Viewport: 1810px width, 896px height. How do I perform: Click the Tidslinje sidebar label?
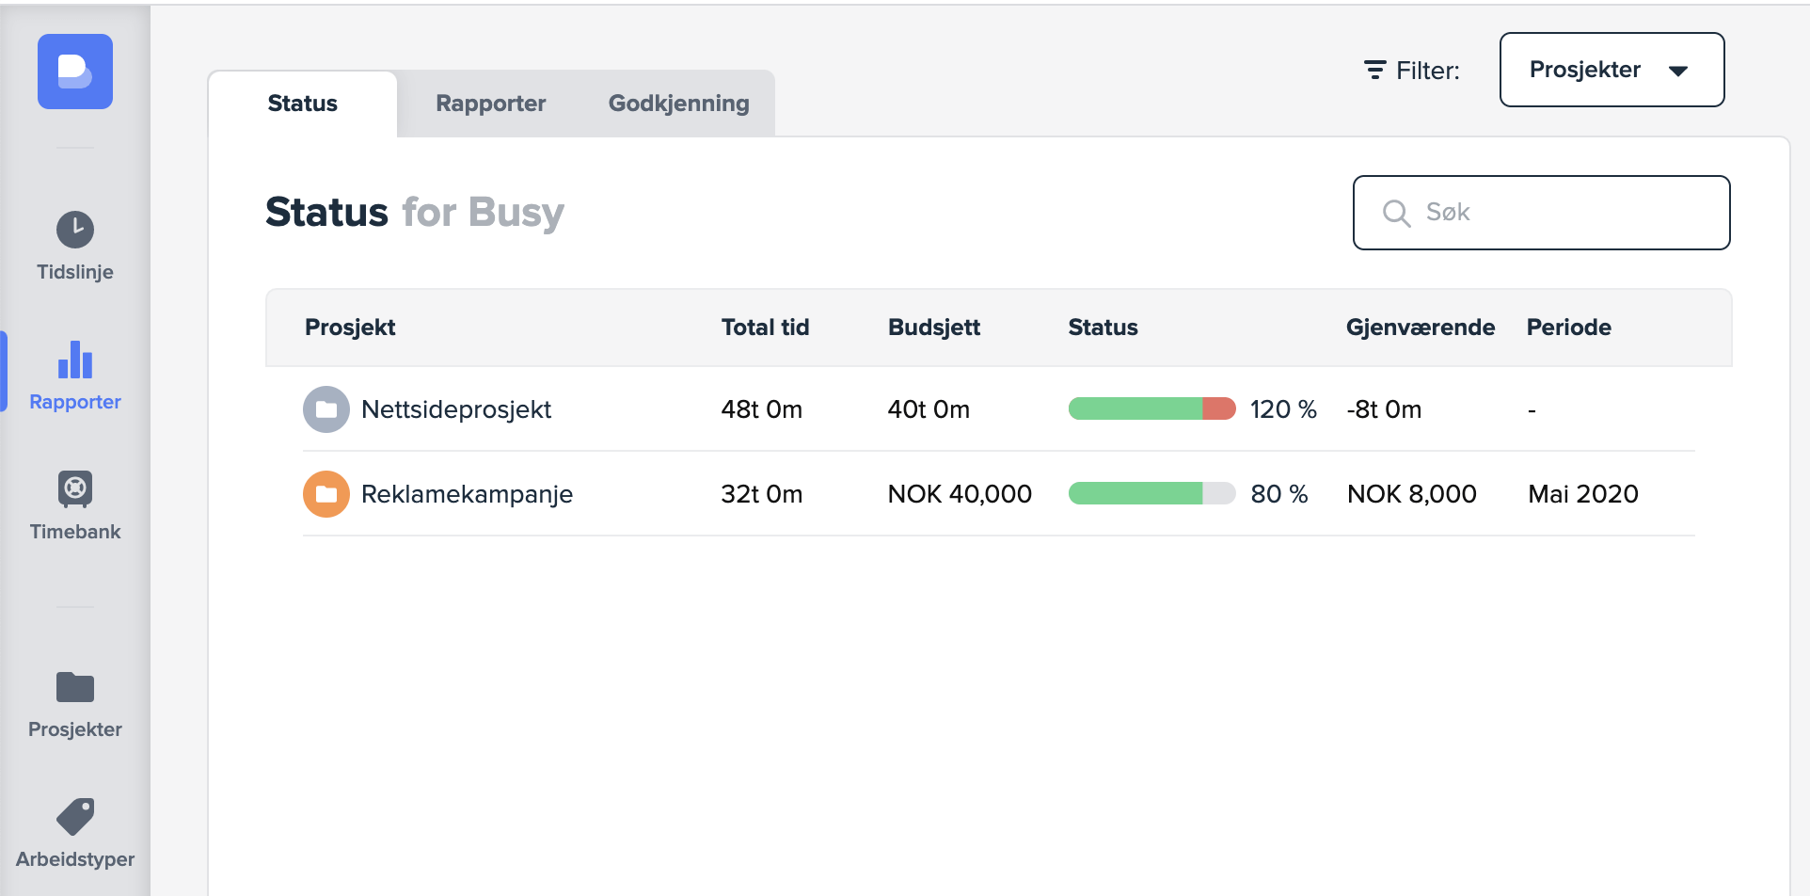(x=75, y=272)
